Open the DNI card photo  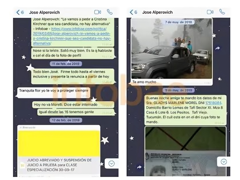(x=185, y=151)
